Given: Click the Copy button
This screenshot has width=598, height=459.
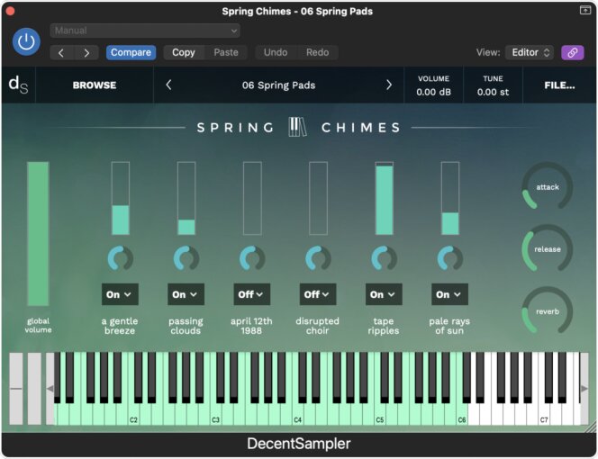Looking at the screenshot, I should pos(184,52).
